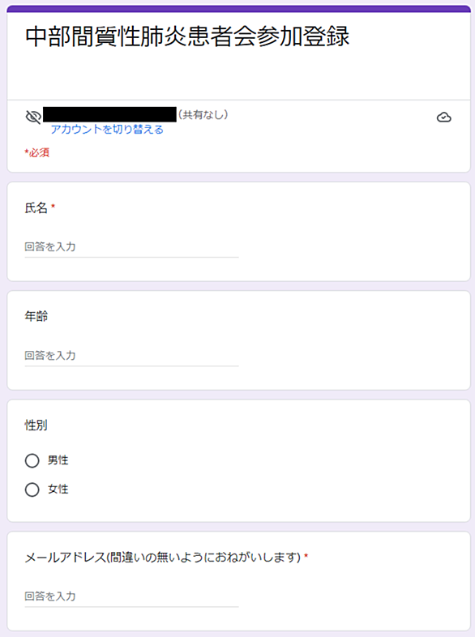
Task: Click the crossed-out eye icon beside the account
Action: pos(33,117)
